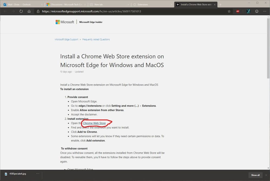Click the Microsoft logo

tap(65, 22)
